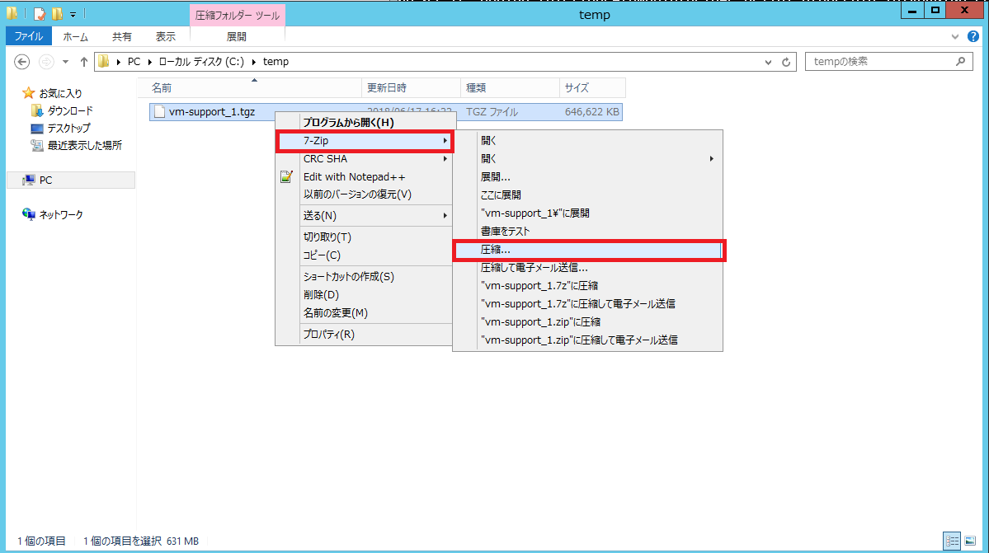
Task: Open the 展開 tab under 圧縮フォルダー ツール
Action: coord(237,36)
